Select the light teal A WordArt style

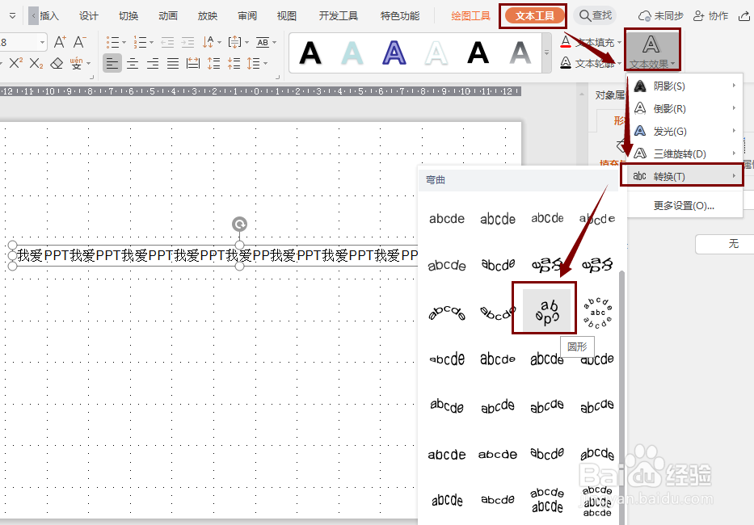[352, 52]
